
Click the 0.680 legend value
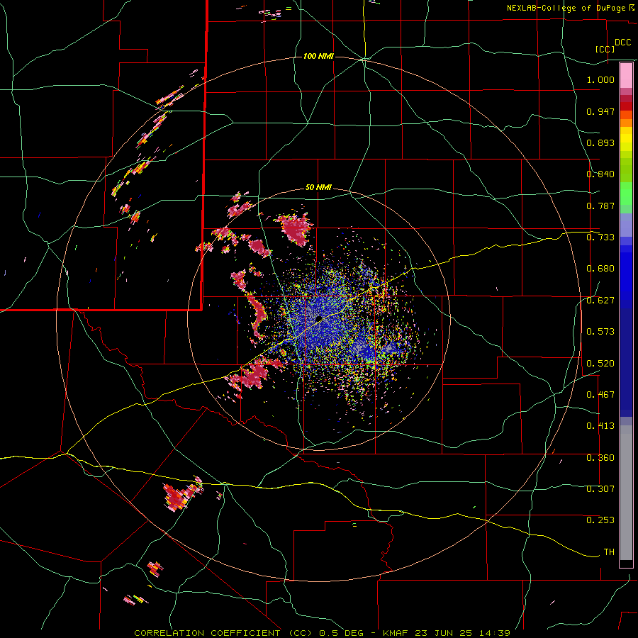pyautogui.click(x=600, y=269)
